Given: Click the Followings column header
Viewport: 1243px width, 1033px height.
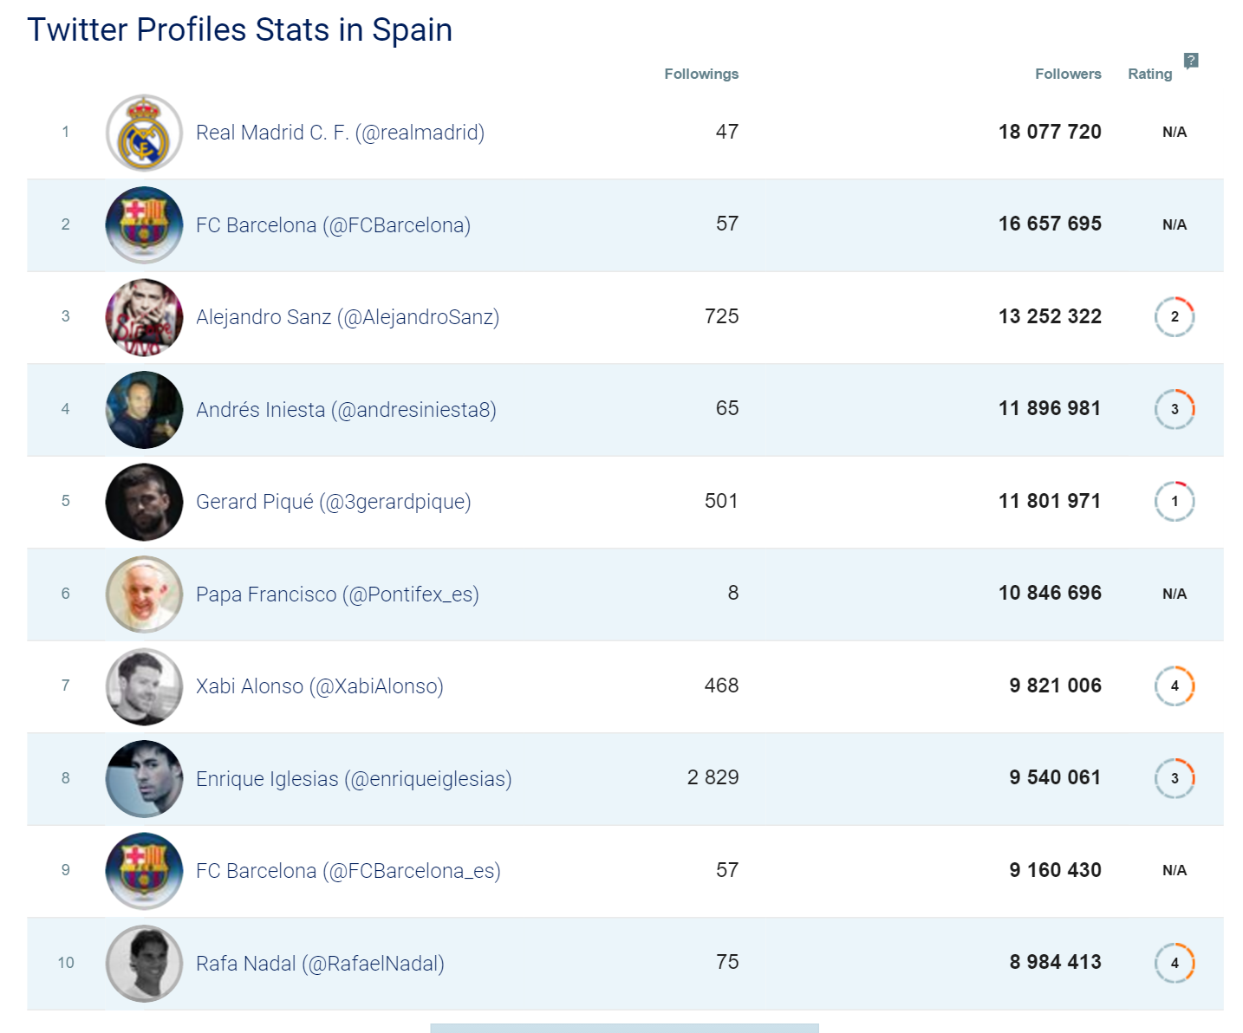Looking at the screenshot, I should coord(701,74).
